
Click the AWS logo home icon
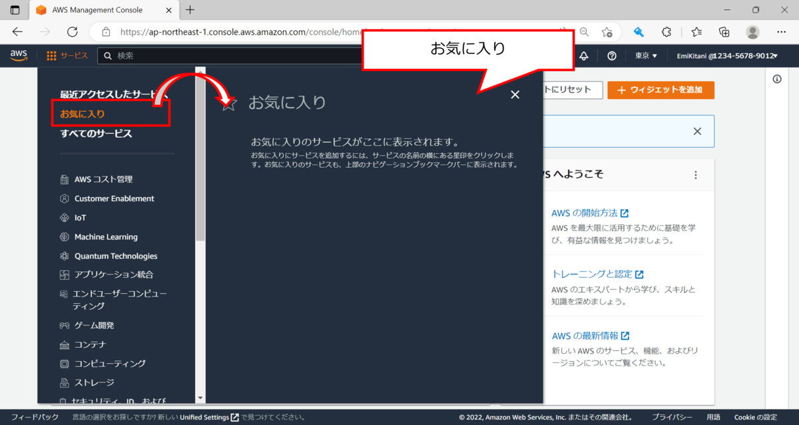click(x=19, y=56)
